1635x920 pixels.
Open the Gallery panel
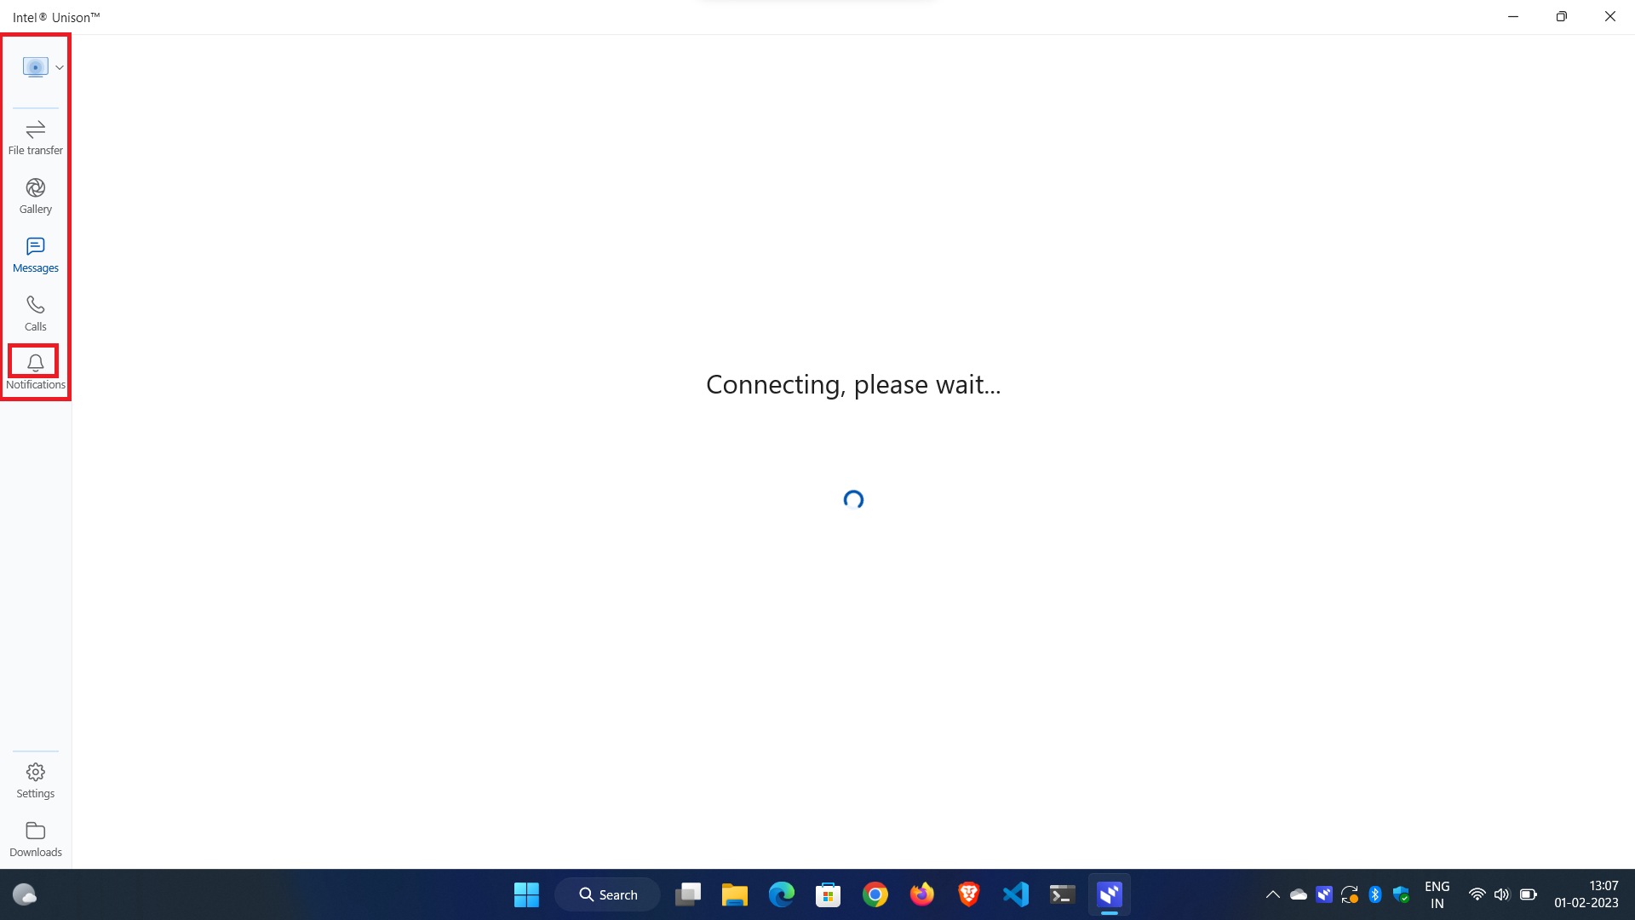coord(35,194)
